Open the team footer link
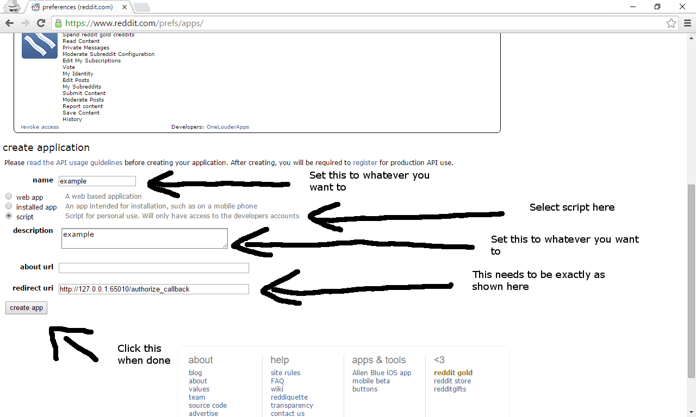This screenshot has height=417, width=696. coord(197,397)
